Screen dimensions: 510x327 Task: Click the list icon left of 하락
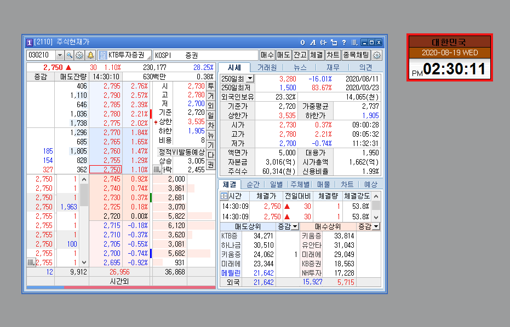(157, 170)
